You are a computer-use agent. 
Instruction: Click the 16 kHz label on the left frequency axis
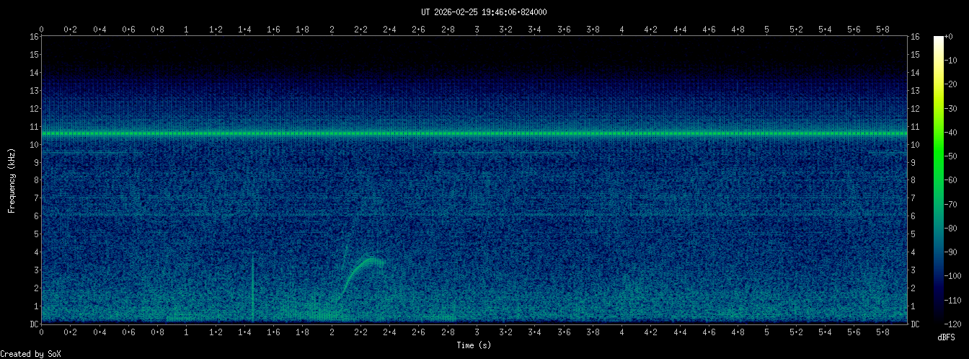(x=34, y=37)
